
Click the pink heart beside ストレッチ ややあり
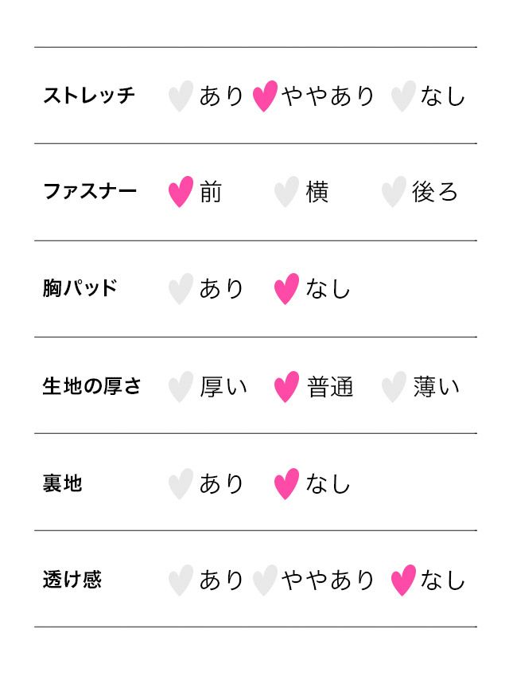click(x=265, y=96)
